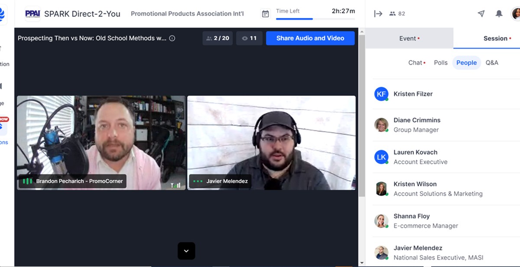Click the PPAI logo
The width and height of the screenshot is (520, 267).
pos(32,14)
